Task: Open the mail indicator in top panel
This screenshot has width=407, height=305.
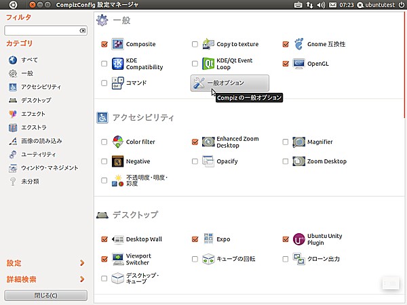Action: coord(332,5)
